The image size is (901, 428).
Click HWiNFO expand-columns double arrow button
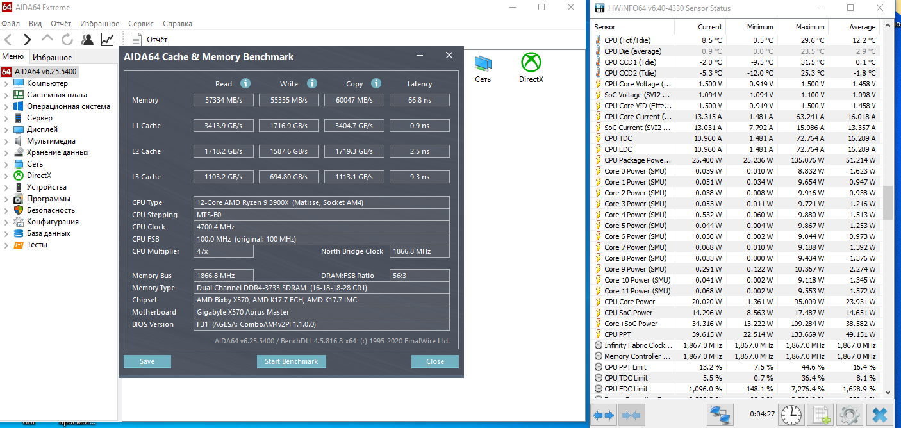tap(604, 415)
